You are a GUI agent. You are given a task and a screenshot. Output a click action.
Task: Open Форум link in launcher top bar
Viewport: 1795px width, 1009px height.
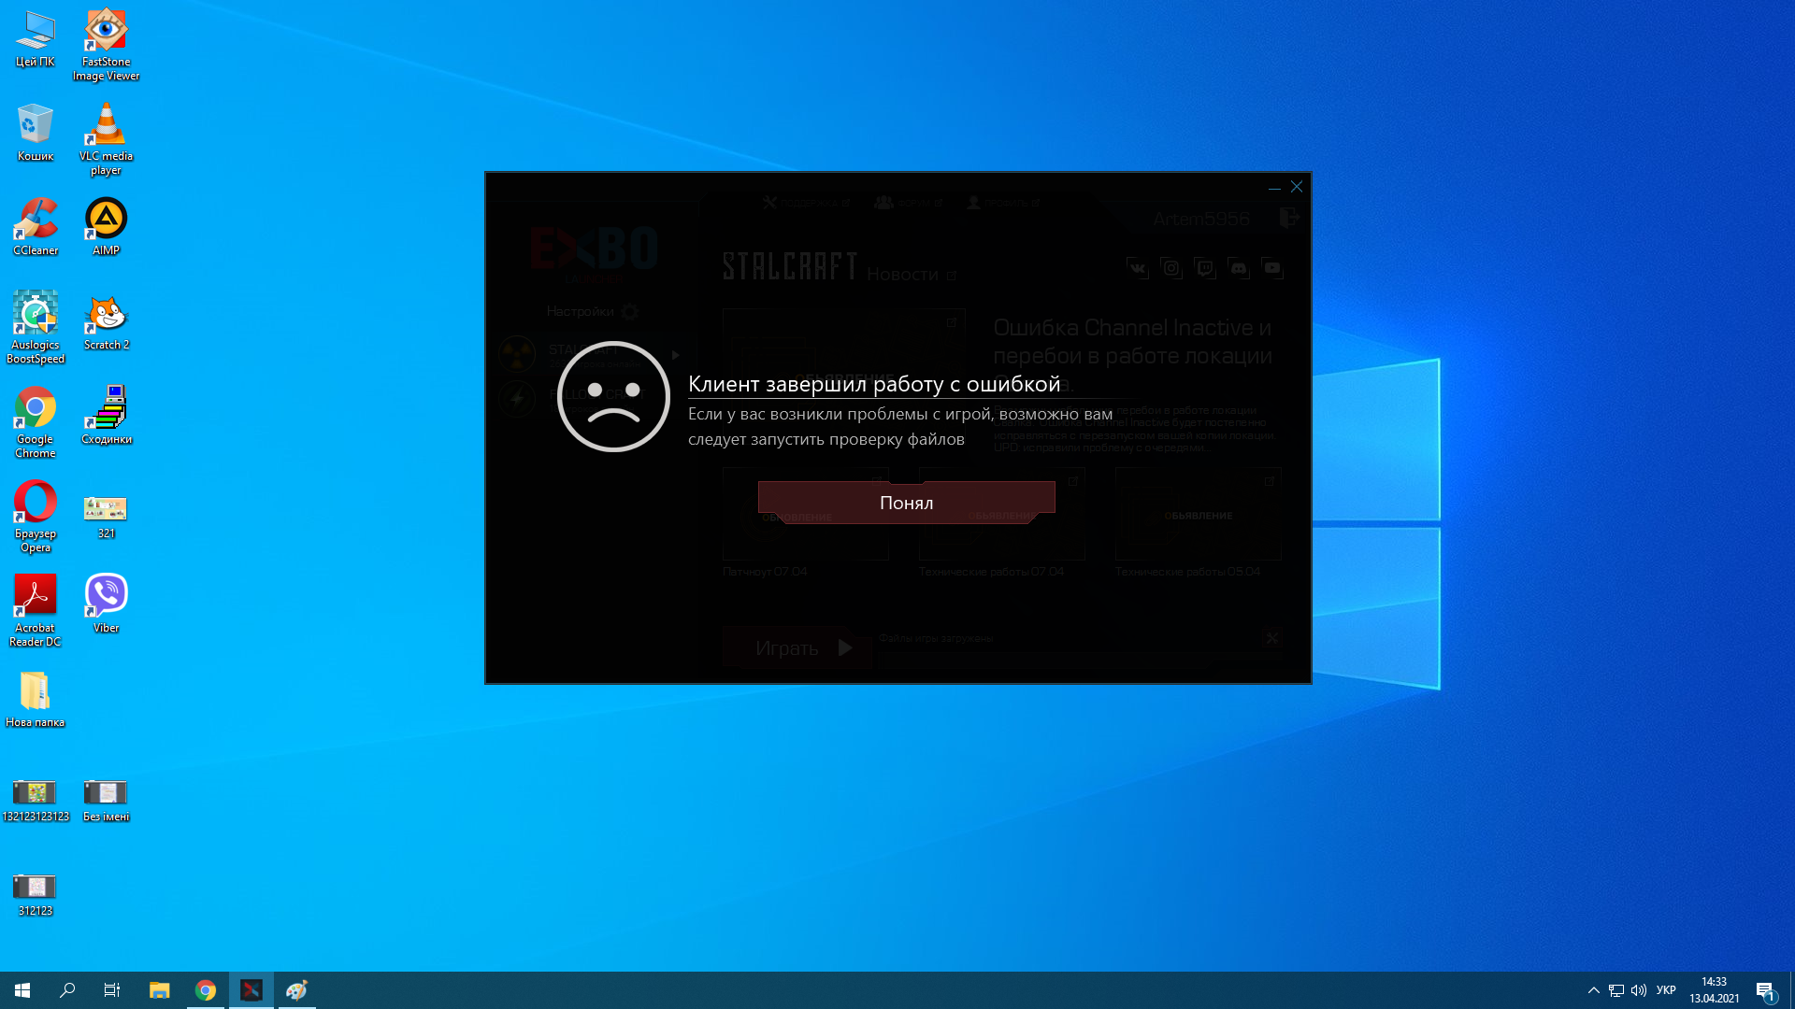(x=908, y=203)
